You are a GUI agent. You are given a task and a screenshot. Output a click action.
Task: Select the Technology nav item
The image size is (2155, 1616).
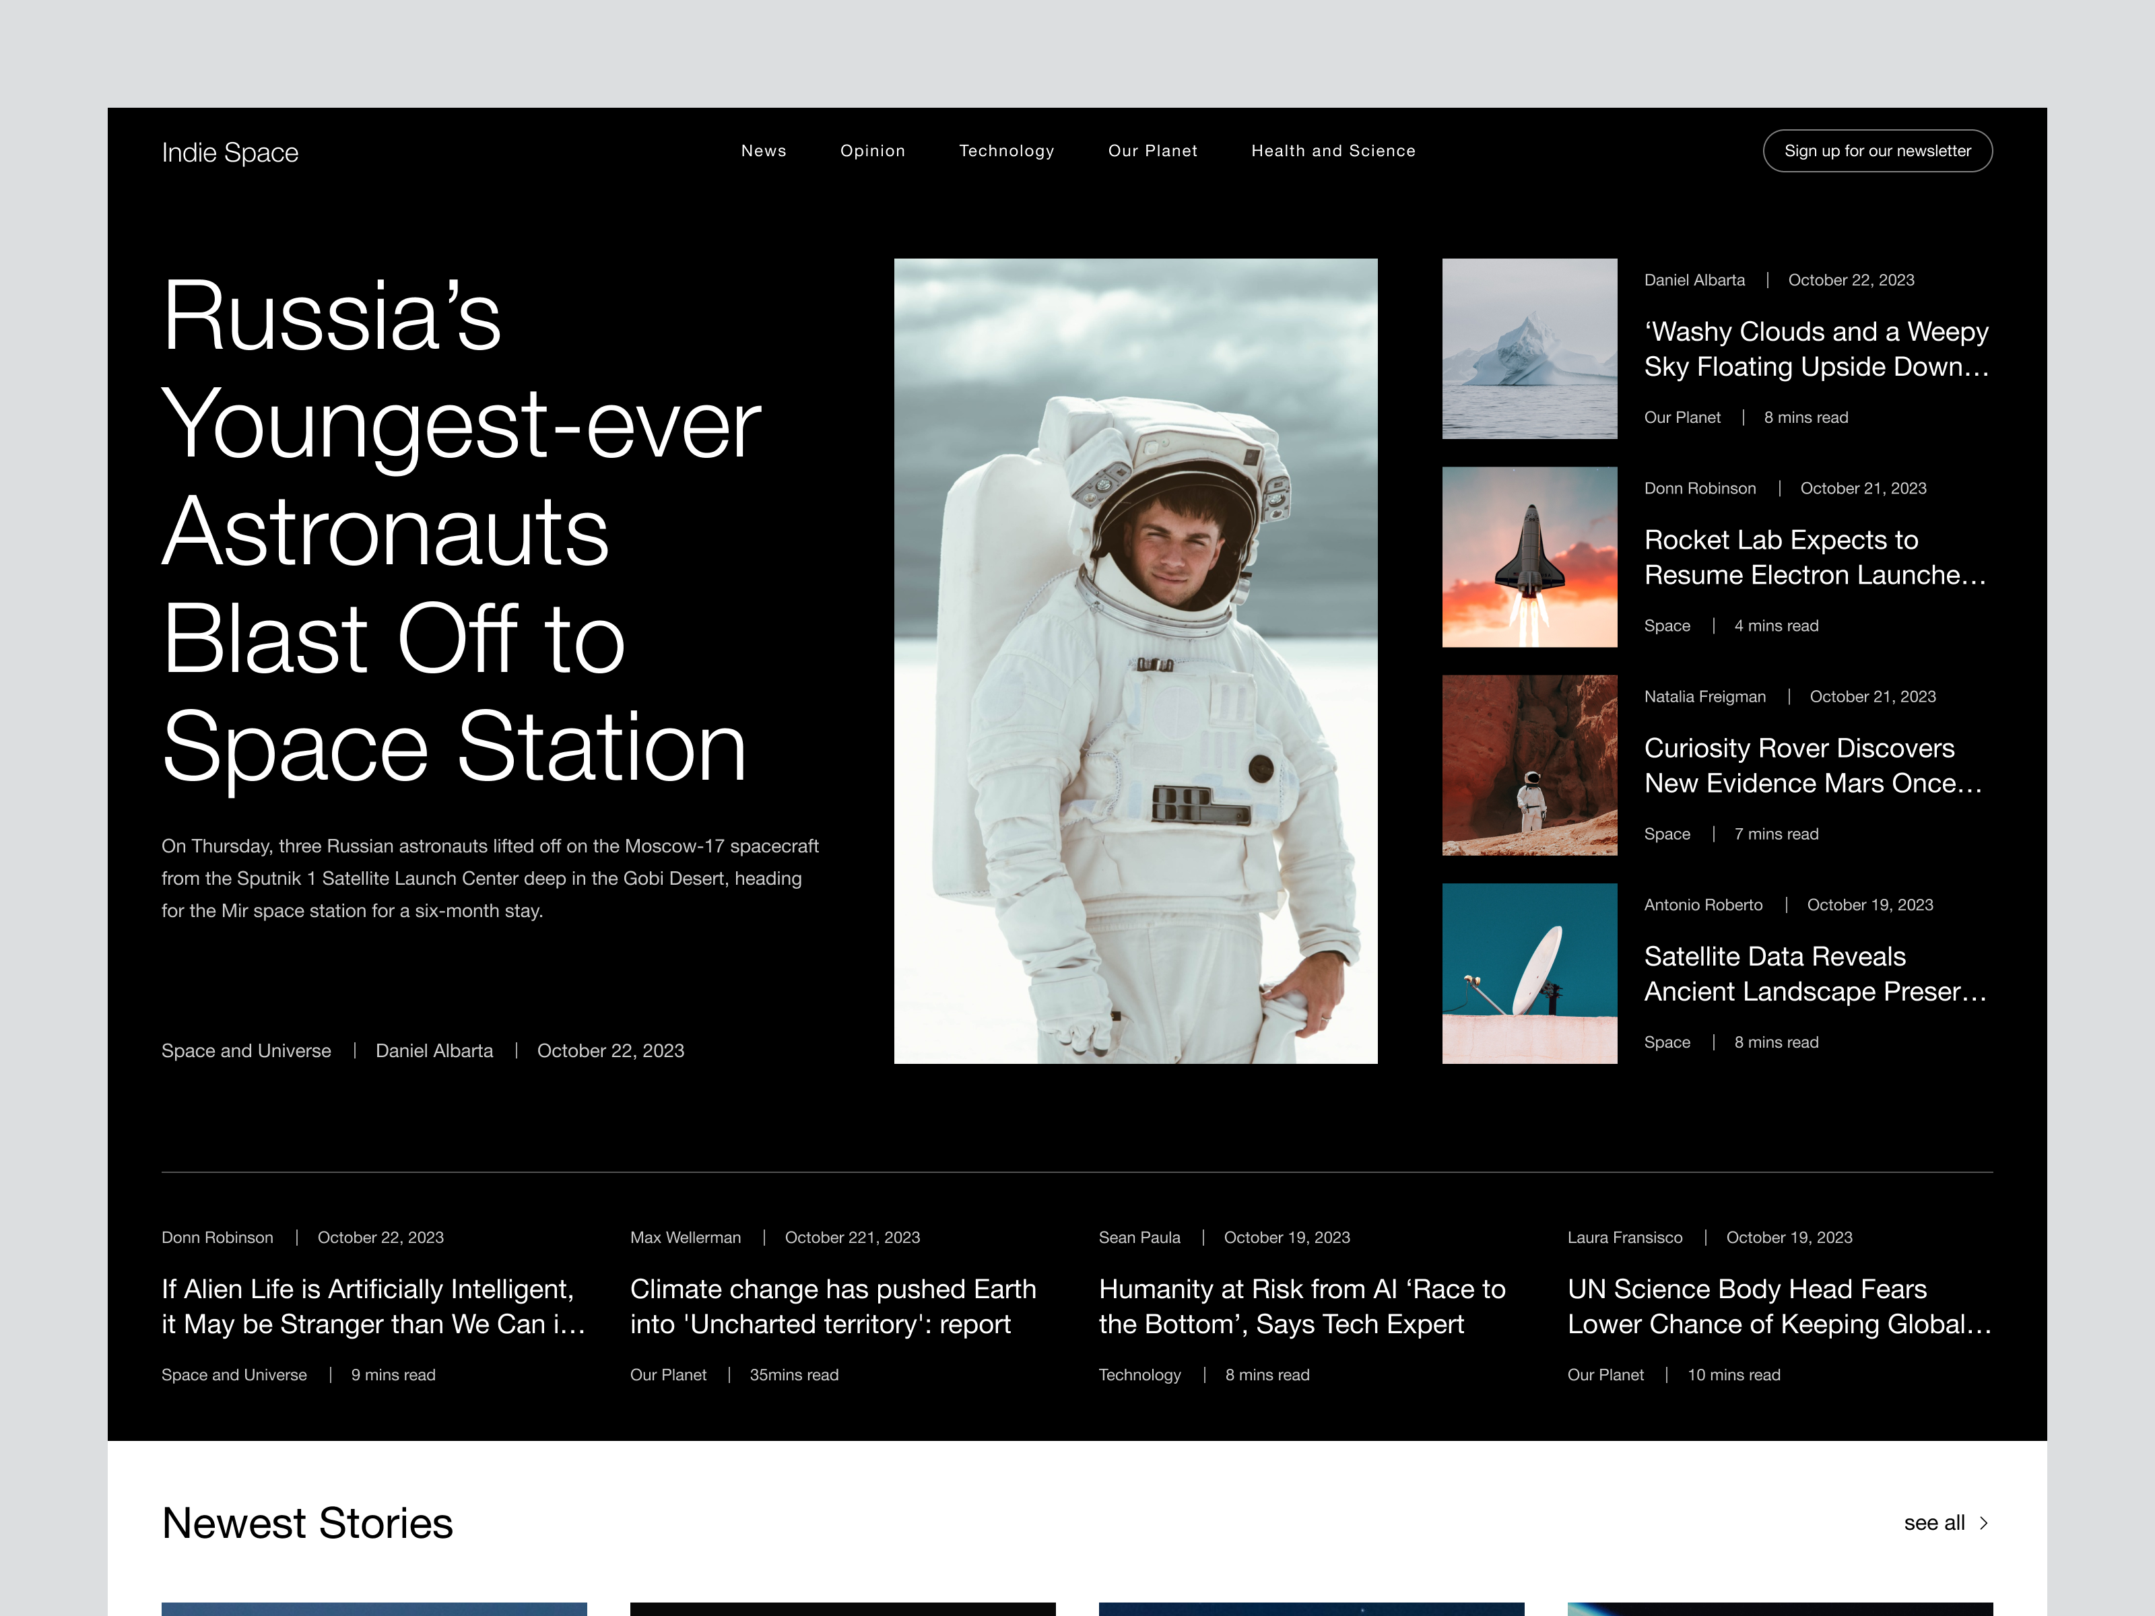pyautogui.click(x=1006, y=151)
